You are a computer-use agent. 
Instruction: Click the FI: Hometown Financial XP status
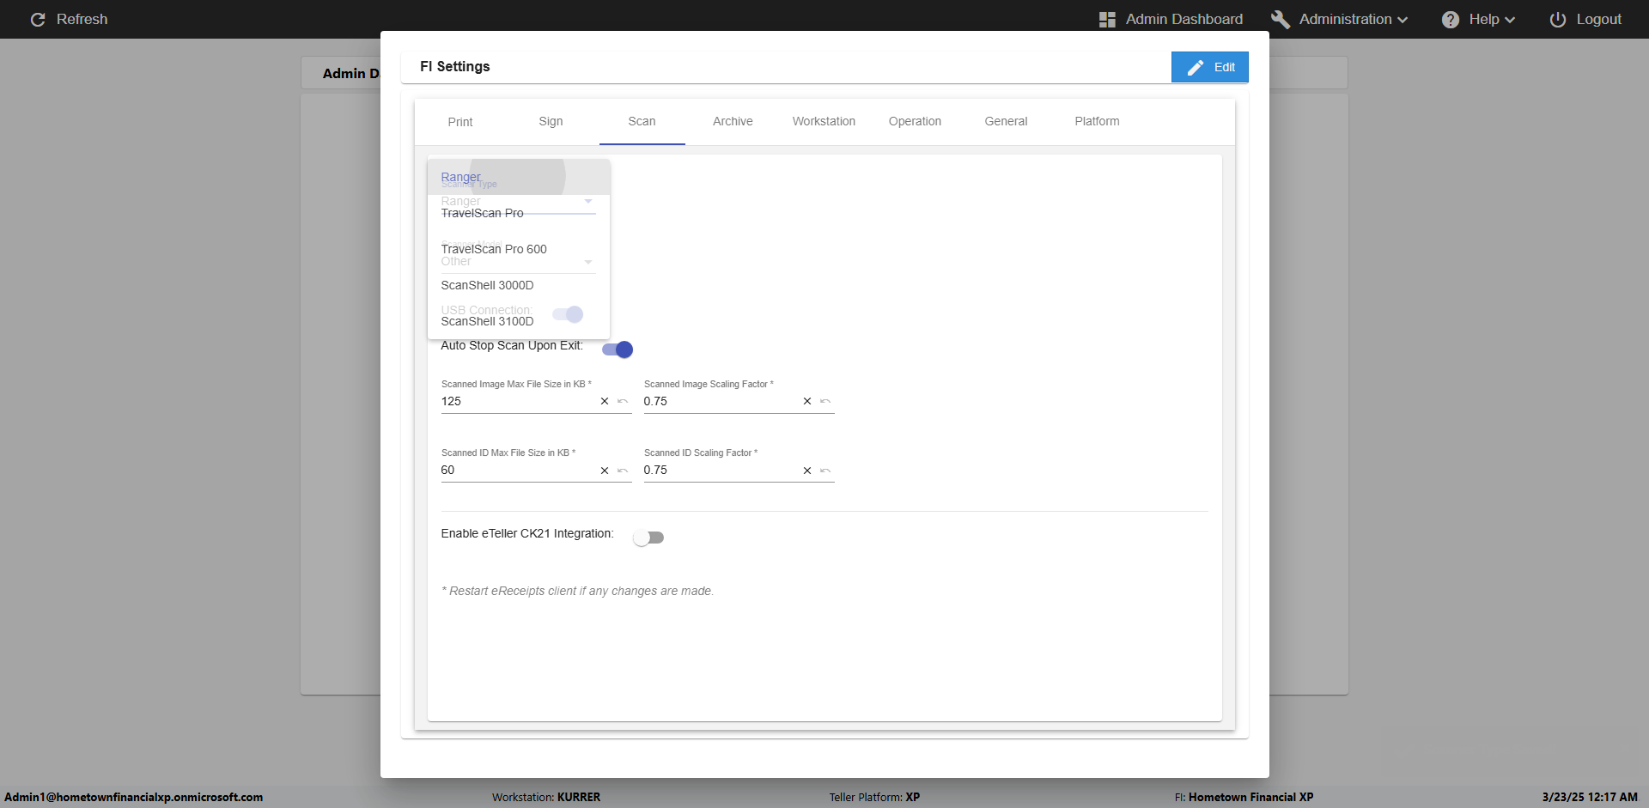pos(1244,797)
